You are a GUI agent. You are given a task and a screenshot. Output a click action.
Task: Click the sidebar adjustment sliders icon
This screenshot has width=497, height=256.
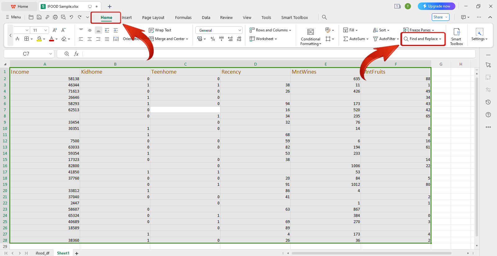tap(488, 90)
